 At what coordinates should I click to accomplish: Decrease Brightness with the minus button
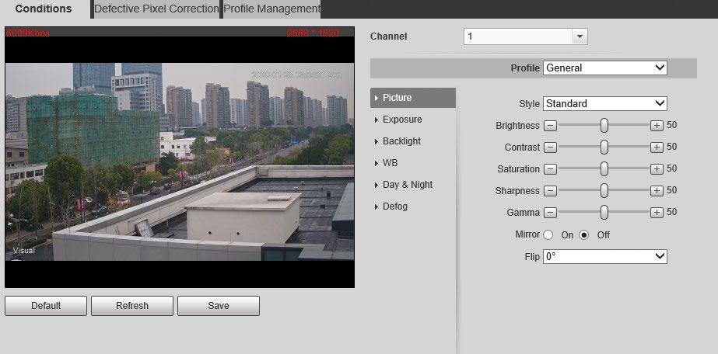click(551, 126)
